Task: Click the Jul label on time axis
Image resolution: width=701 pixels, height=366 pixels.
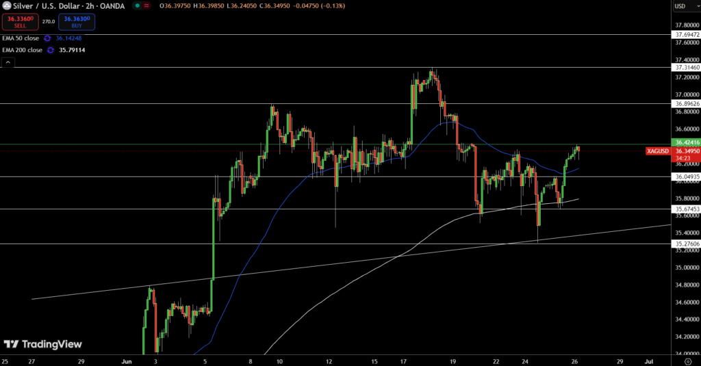Action: [649, 360]
